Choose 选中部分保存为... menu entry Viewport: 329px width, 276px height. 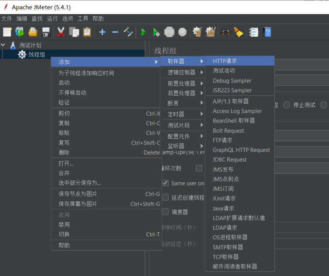(x=106, y=183)
